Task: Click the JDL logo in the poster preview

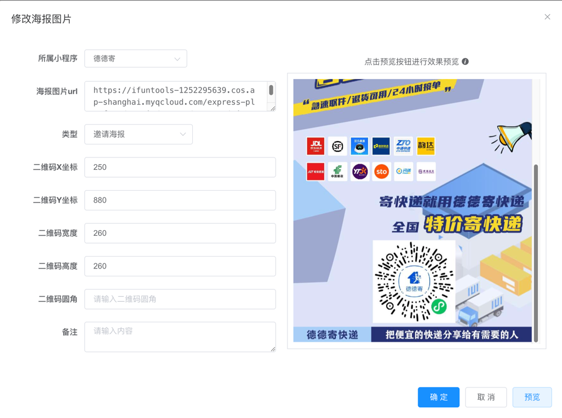Action: point(316,146)
